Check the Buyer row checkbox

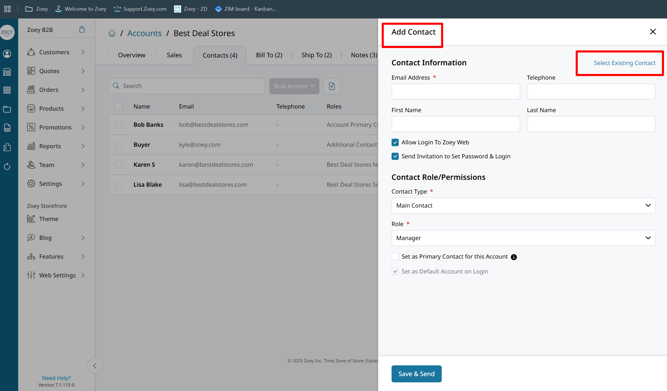click(x=119, y=145)
